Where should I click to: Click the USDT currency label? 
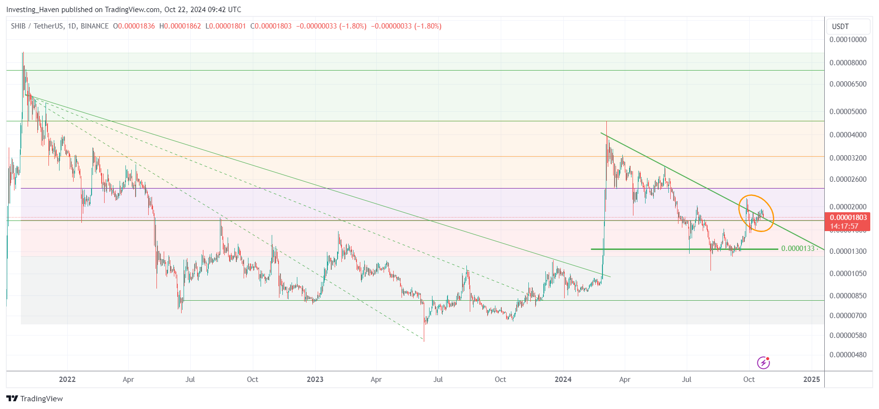click(840, 27)
